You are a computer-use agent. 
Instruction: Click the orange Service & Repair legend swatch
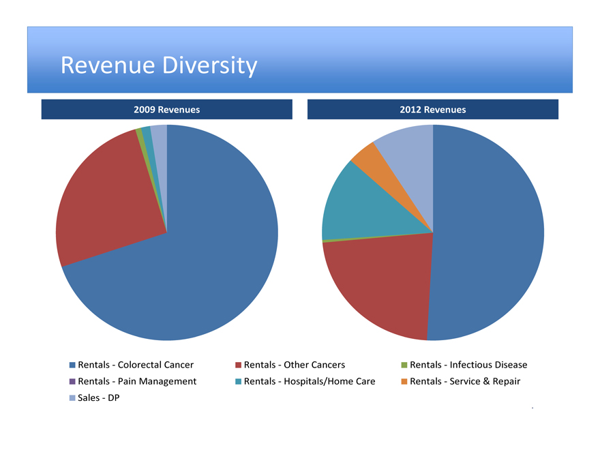pos(404,381)
